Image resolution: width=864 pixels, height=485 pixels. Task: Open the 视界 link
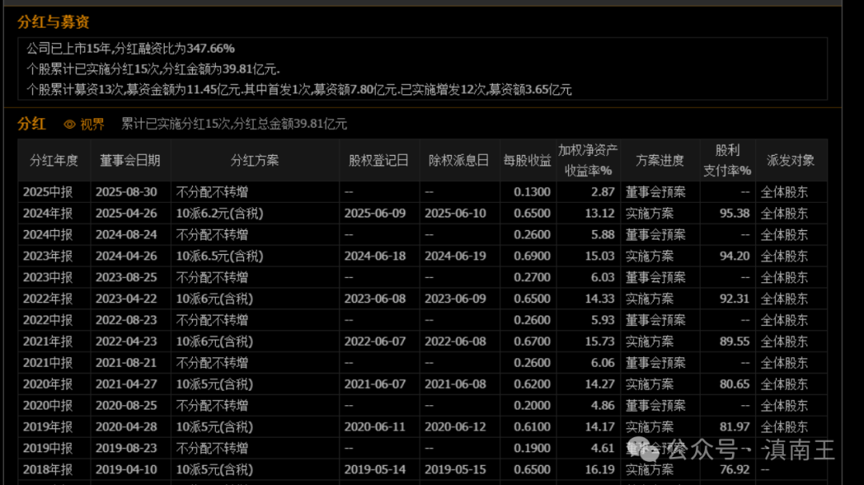[x=92, y=125]
